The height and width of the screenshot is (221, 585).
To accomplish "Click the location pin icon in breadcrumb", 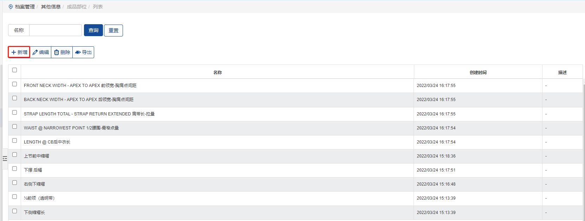I will 11,7.
